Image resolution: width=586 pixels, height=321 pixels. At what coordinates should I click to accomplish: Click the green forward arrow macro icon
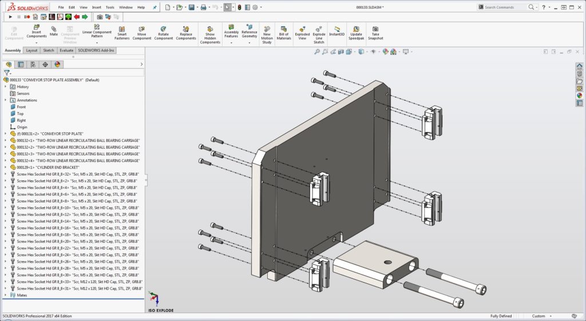(85, 17)
